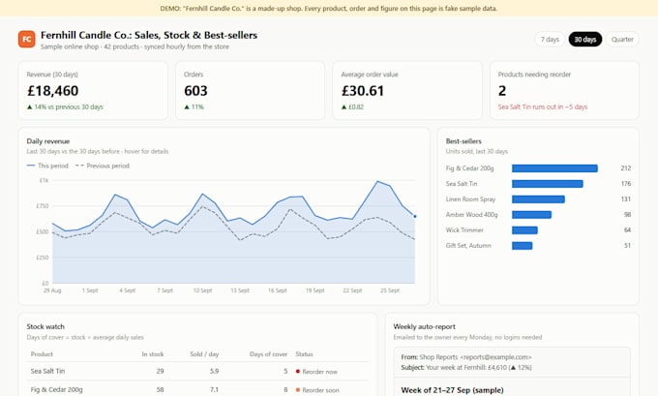This screenshot has height=396, width=658.
Task: Click the Wick Trimmer bar
Action: coord(524,230)
